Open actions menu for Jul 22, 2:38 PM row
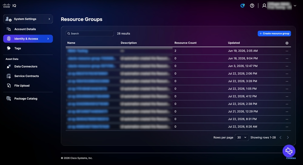303x165 pixels. (287, 104)
